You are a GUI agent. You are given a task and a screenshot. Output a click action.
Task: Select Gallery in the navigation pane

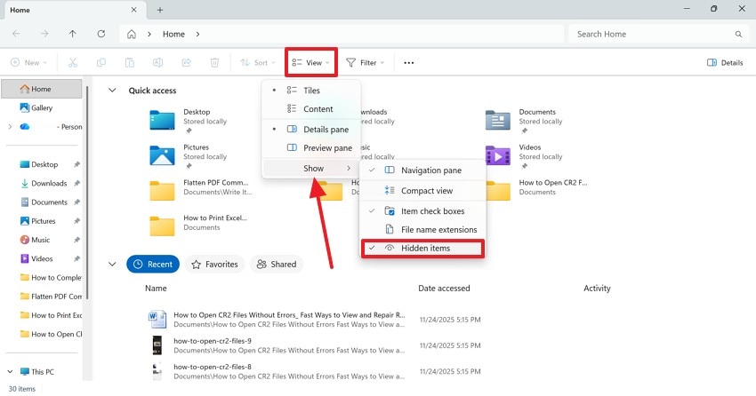pyautogui.click(x=36, y=107)
